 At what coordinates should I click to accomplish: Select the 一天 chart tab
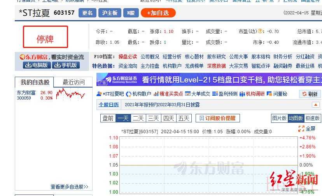coord(123,118)
